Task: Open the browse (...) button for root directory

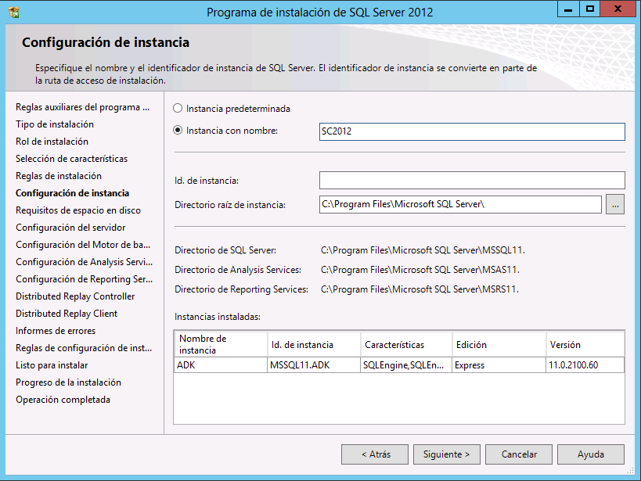Action: 615,204
